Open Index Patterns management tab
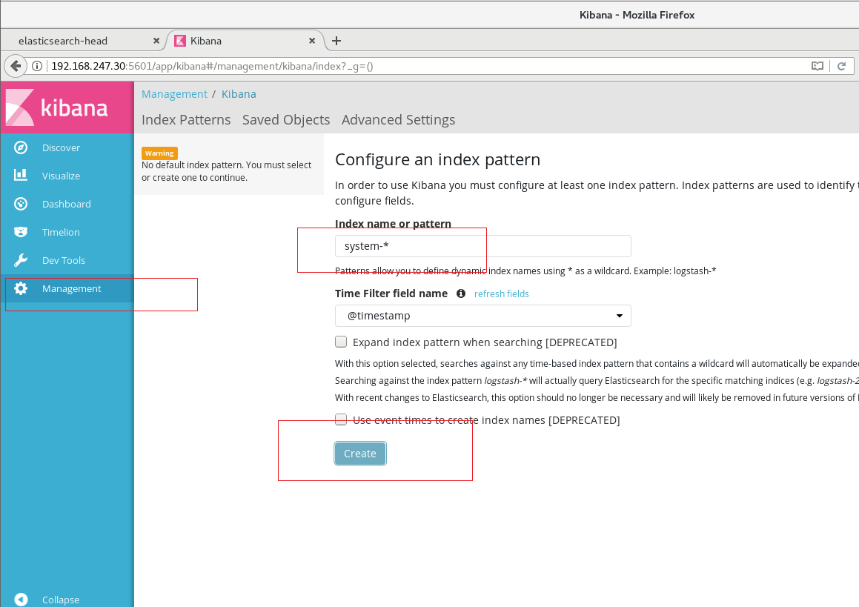The image size is (859, 607). [186, 119]
